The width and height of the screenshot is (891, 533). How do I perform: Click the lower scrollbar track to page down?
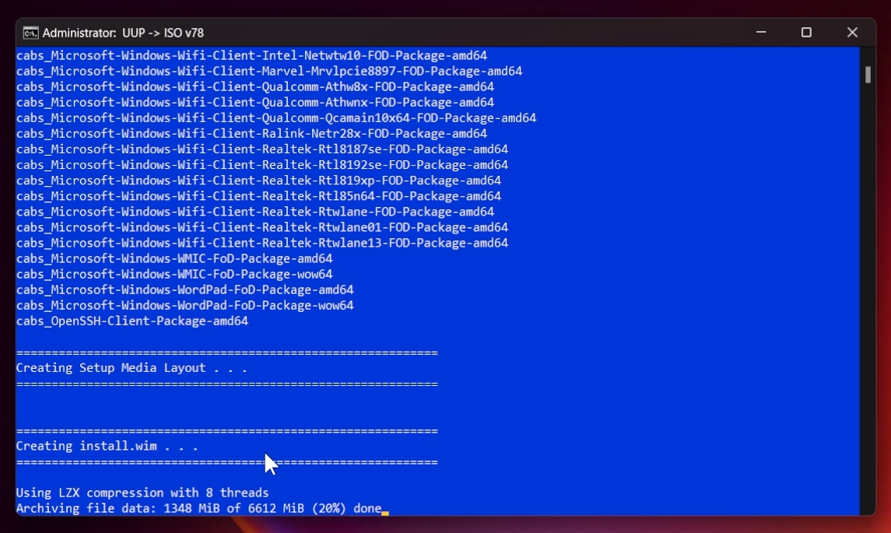coord(866,311)
